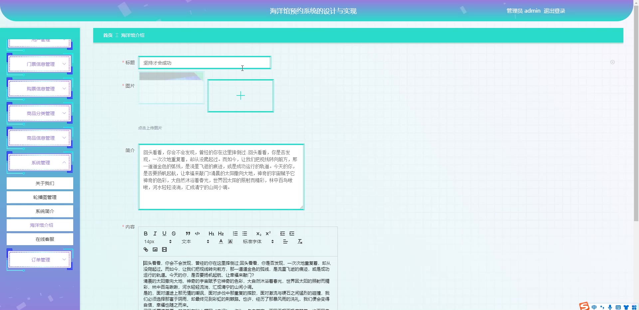The image size is (639, 310).
Task: Open the 轮播图管理 menu item
Action: 40,197
